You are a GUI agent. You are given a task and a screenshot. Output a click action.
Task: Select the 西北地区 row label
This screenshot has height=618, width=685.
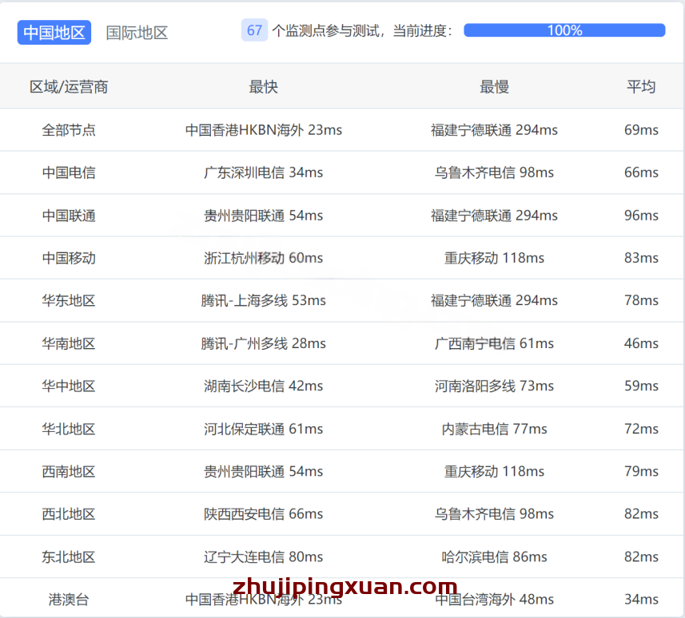click(69, 513)
